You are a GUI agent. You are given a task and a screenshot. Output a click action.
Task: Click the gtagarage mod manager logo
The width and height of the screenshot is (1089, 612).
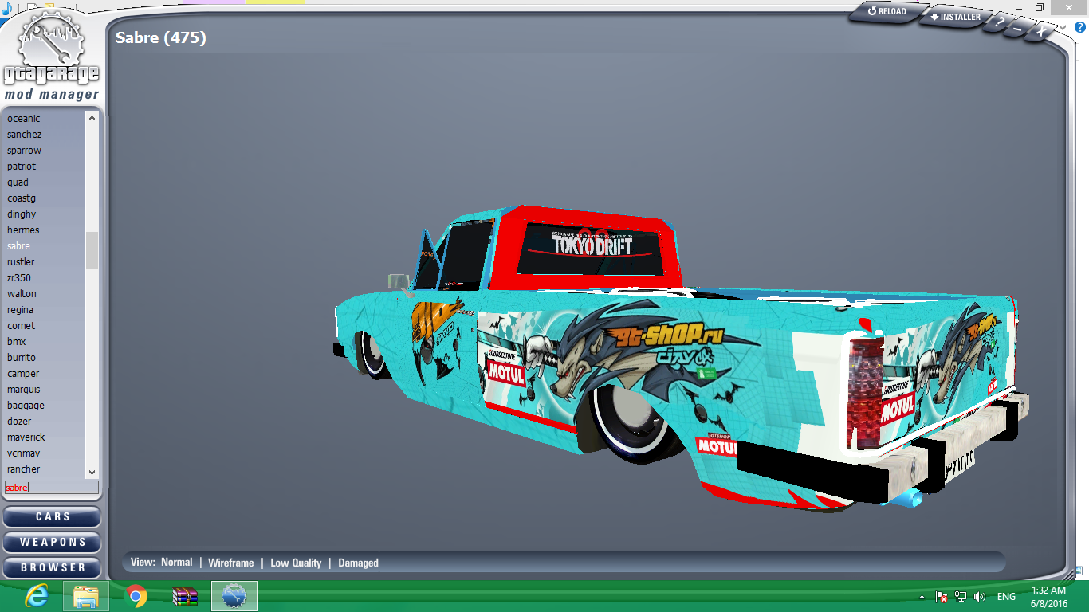pyautogui.click(x=52, y=54)
